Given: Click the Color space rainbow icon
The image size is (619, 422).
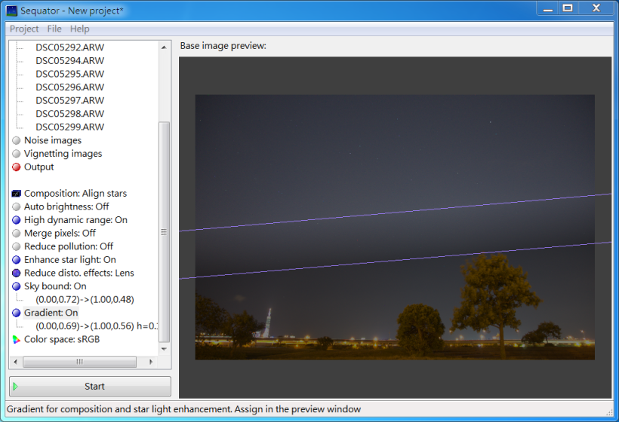Looking at the screenshot, I should pyautogui.click(x=16, y=339).
